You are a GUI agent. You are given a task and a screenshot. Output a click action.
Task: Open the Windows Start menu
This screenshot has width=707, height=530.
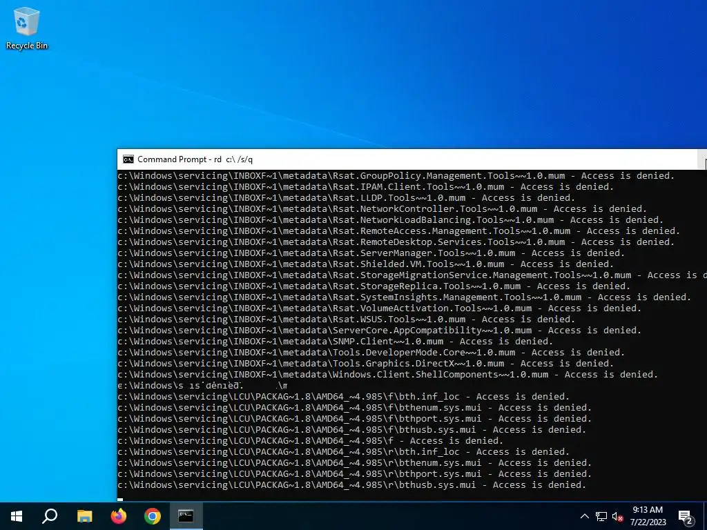(x=17, y=516)
